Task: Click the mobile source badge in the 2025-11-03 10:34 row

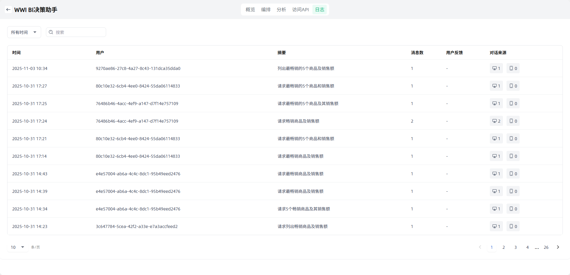Action: pos(513,68)
